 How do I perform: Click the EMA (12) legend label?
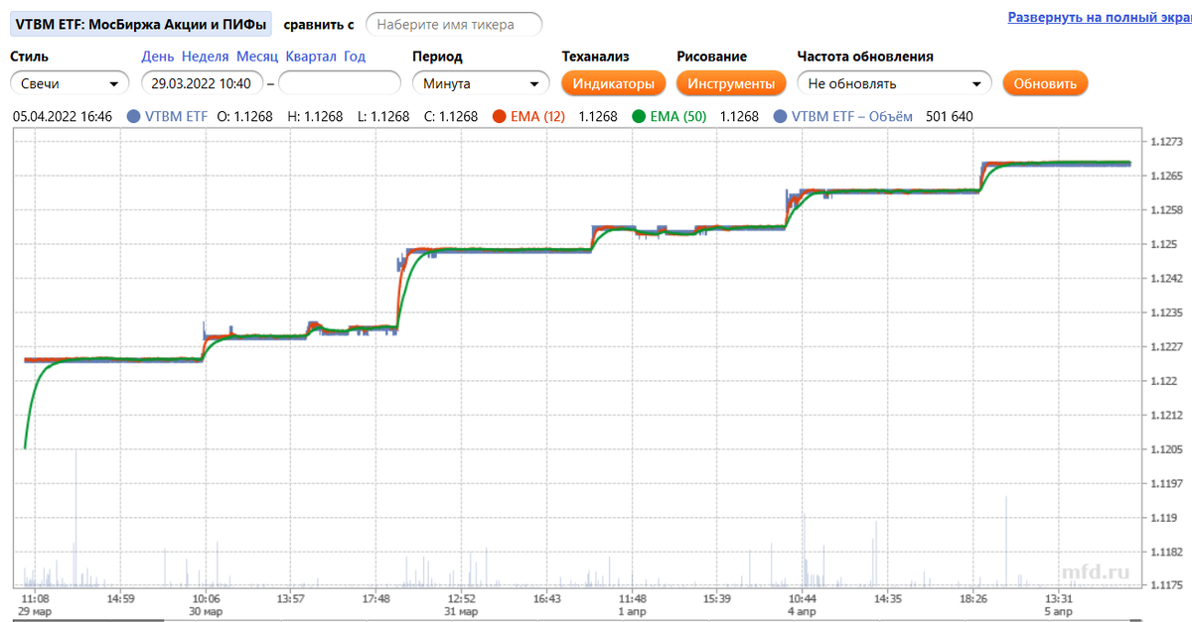pos(537,117)
